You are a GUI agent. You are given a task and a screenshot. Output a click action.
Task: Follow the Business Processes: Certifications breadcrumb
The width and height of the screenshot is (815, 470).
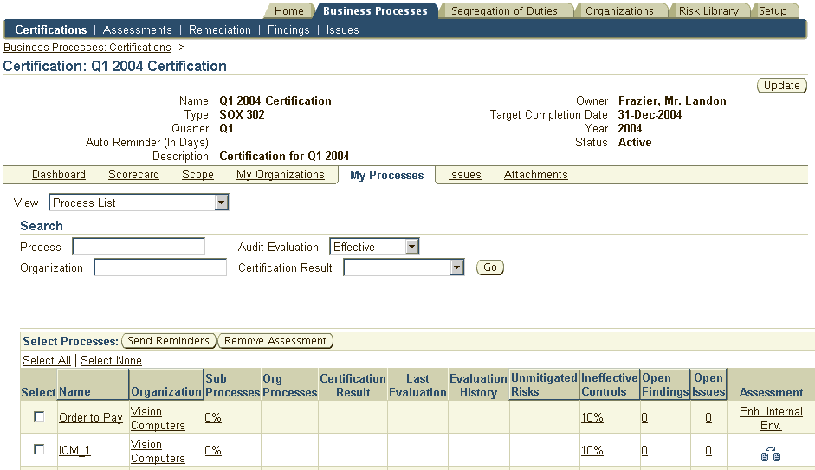coord(87,48)
